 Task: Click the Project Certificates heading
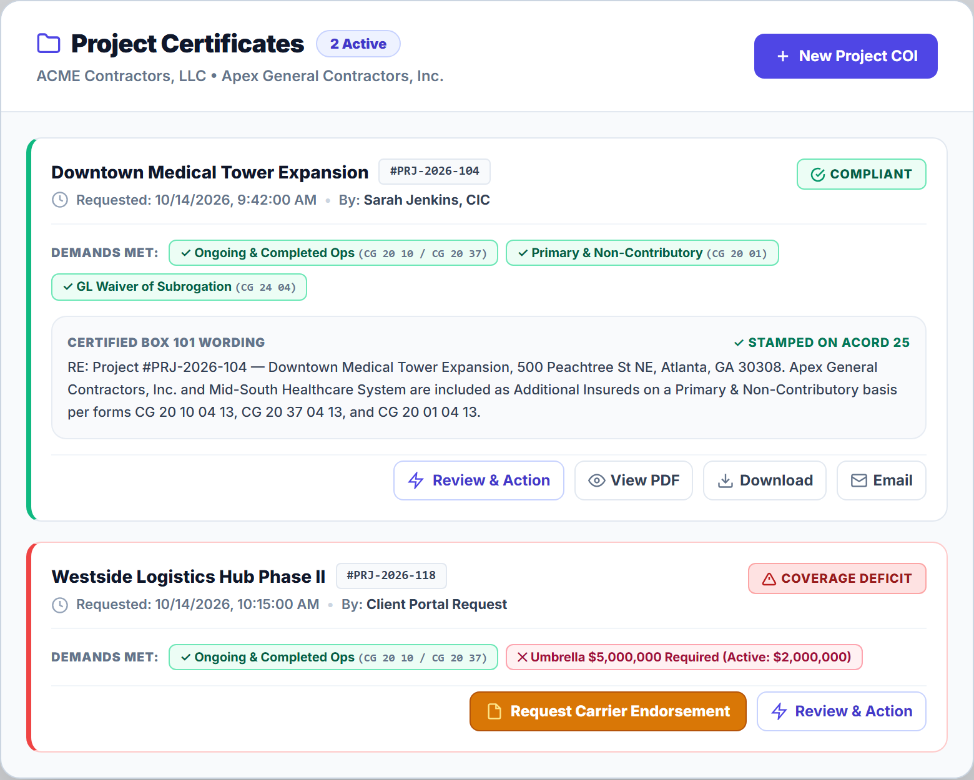pos(188,44)
